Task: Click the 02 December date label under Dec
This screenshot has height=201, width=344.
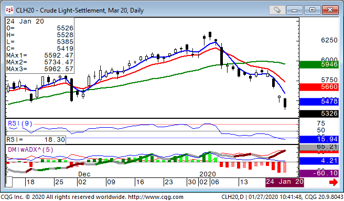Action: 82,182
